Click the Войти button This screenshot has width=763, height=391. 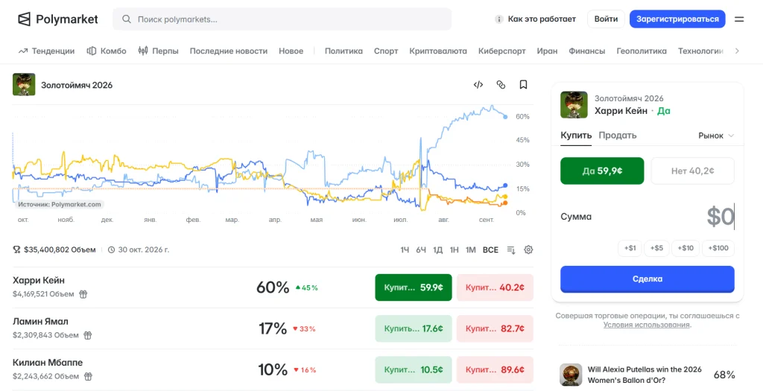607,19
